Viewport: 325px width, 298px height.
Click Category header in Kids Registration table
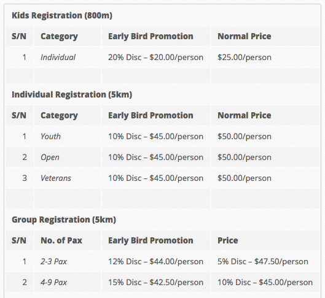(x=59, y=36)
